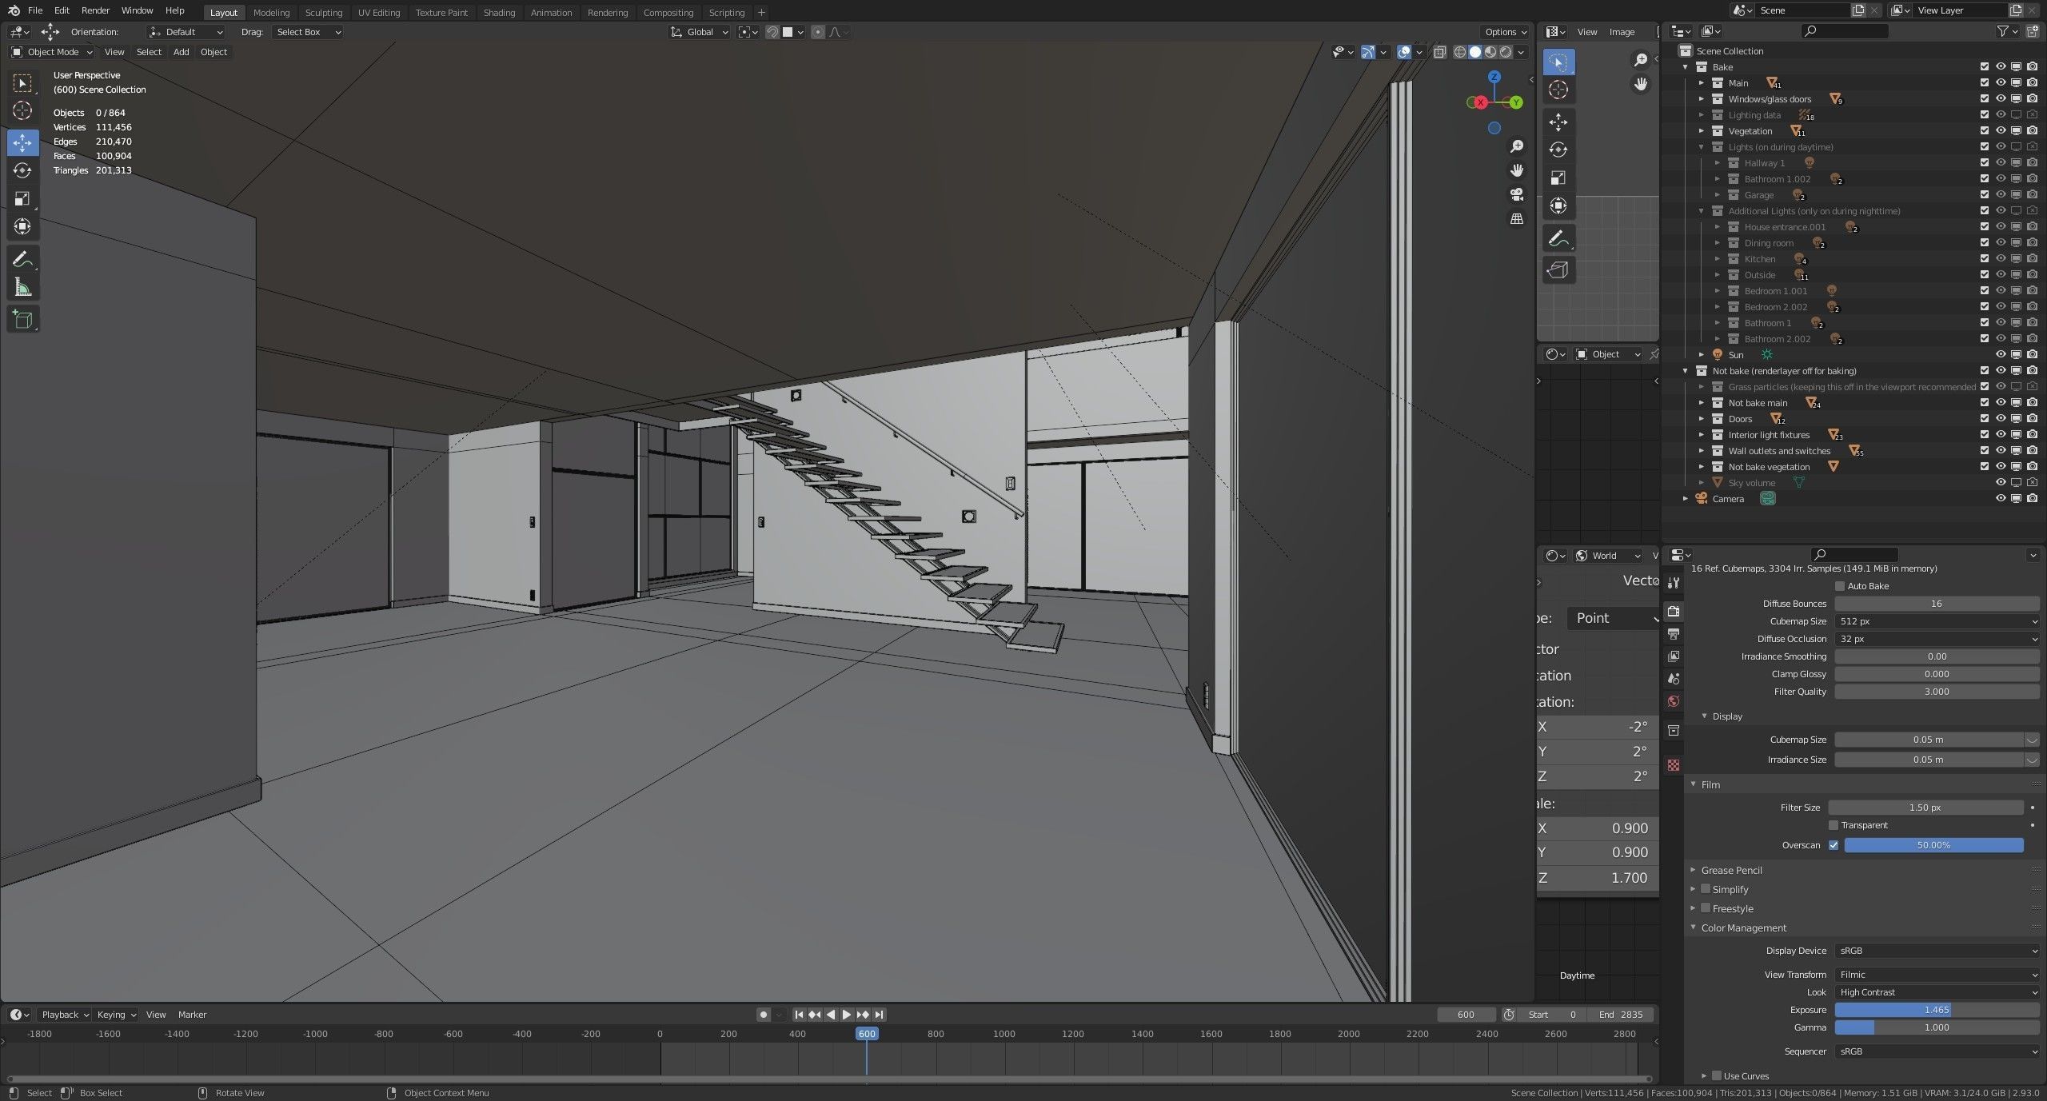
Task: Open the Cubemap Size dropdown
Action: click(x=1937, y=621)
